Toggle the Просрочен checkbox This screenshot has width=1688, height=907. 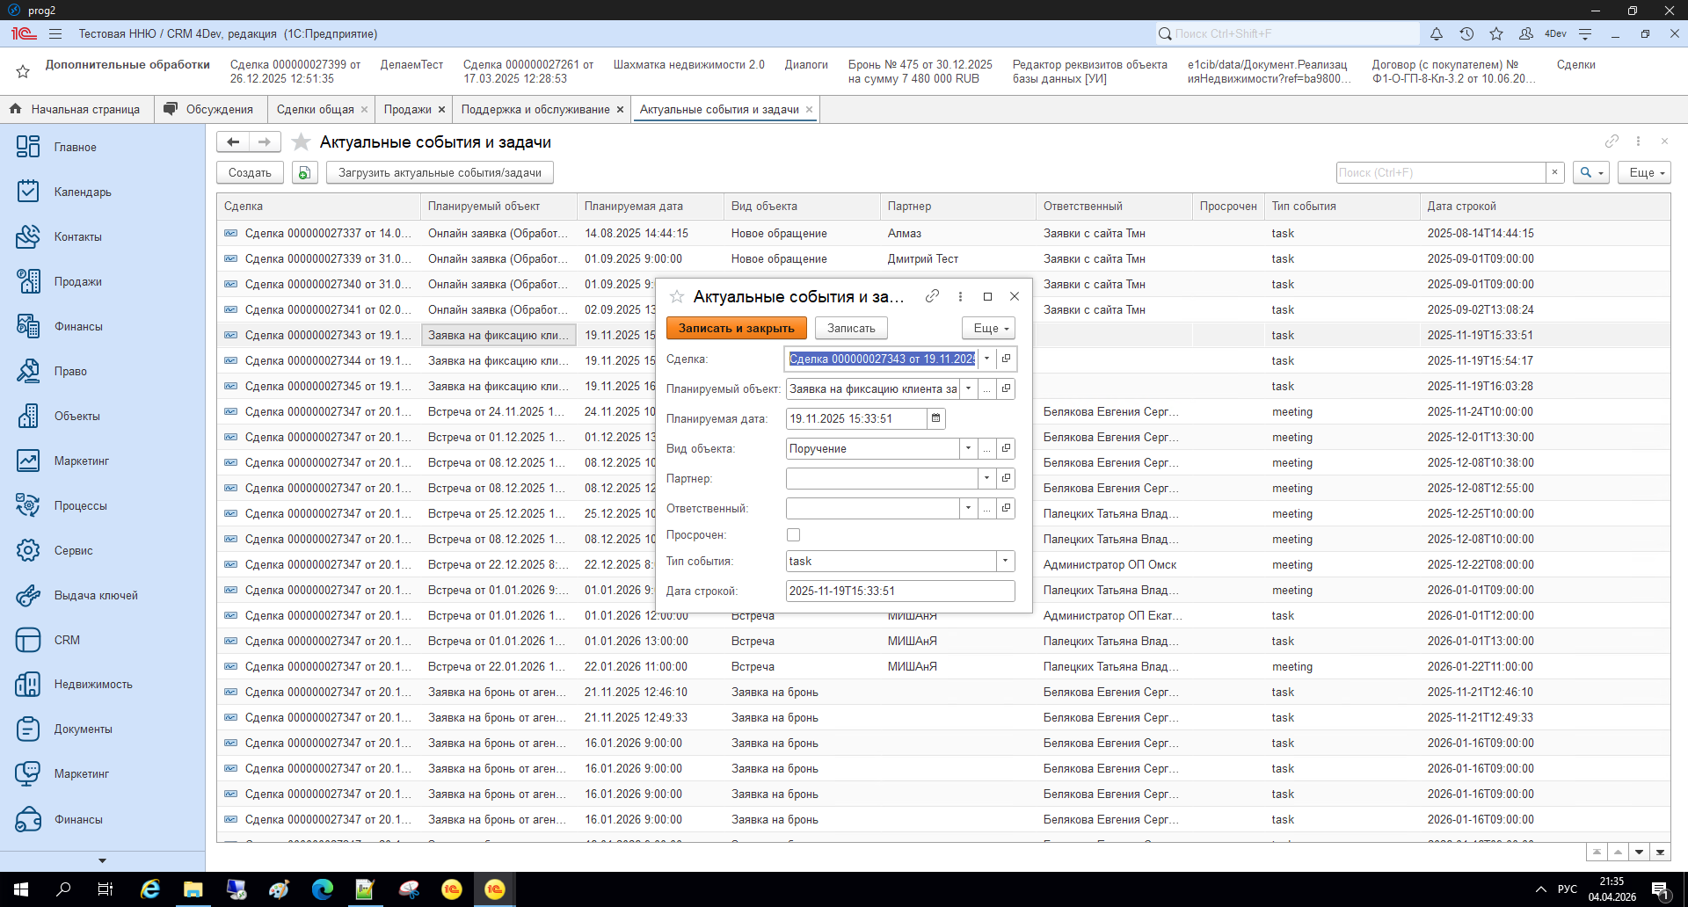click(794, 535)
